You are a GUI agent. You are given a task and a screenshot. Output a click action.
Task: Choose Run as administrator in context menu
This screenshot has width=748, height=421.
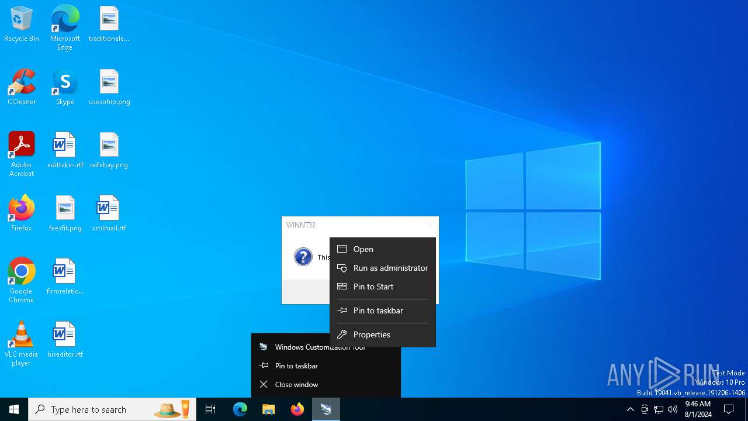pyautogui.click(x=383, y=268)
